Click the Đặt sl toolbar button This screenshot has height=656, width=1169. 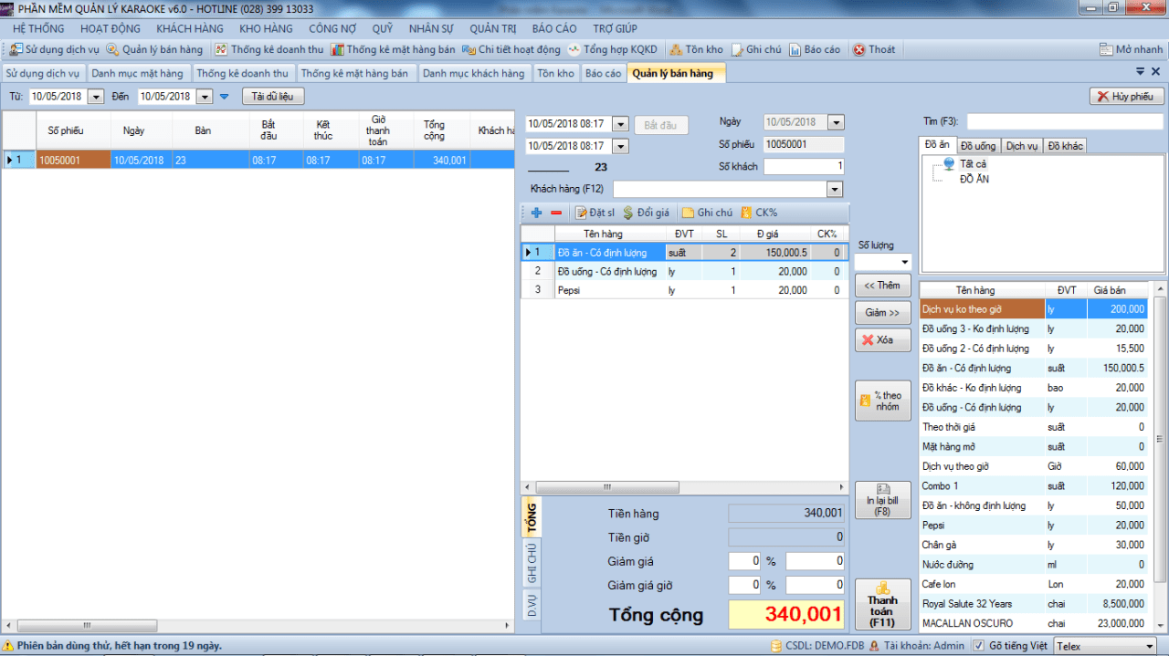(x=595, y=213)
